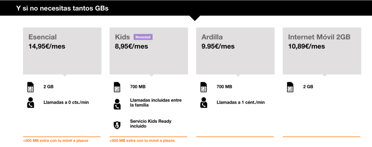Click the SIM card icon under Esencial
This screenshot has height=147, width=372.
pos(30,87)
